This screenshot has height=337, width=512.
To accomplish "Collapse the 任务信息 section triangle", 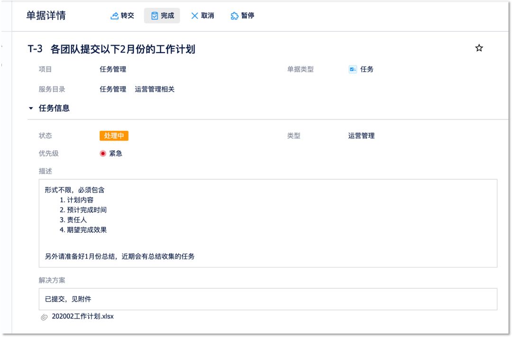I will point(31,109).
